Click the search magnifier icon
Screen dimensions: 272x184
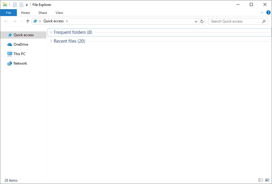tap(264, 21)
